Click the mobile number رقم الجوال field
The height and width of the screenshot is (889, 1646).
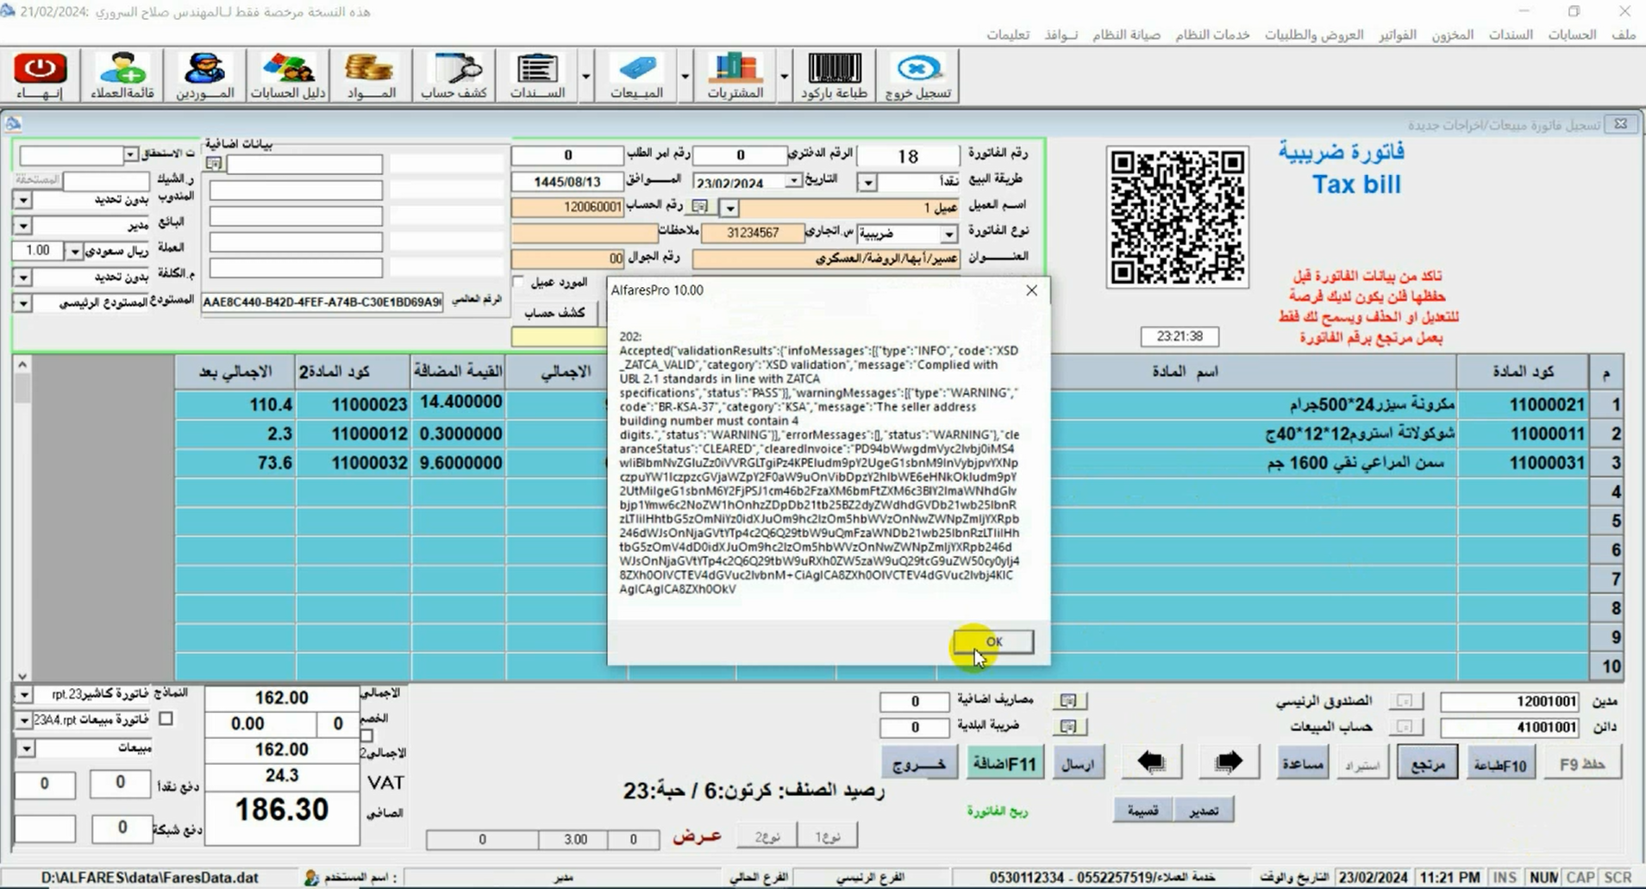[x=566, y=258]
